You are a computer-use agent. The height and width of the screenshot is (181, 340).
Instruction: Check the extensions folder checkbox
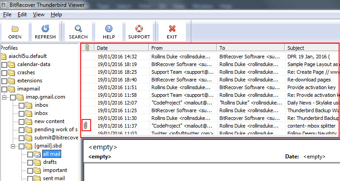coord(4,81)
